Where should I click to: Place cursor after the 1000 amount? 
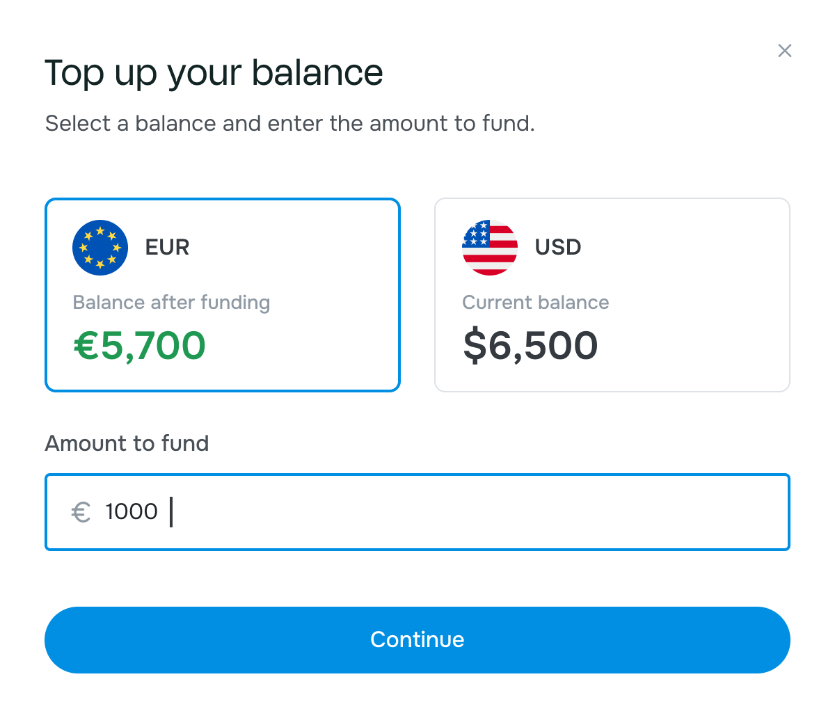(167, 512)
